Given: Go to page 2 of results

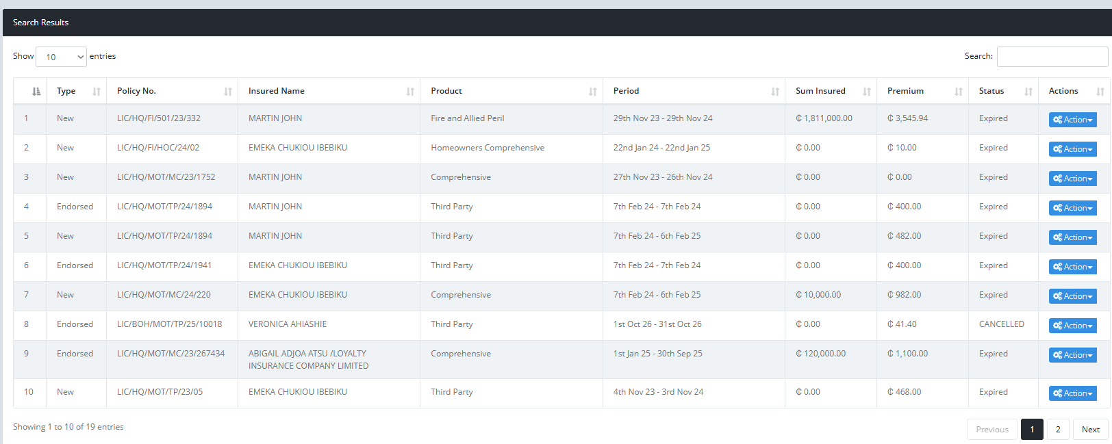Looking at the screenshot, I should tap(1058, 430).
